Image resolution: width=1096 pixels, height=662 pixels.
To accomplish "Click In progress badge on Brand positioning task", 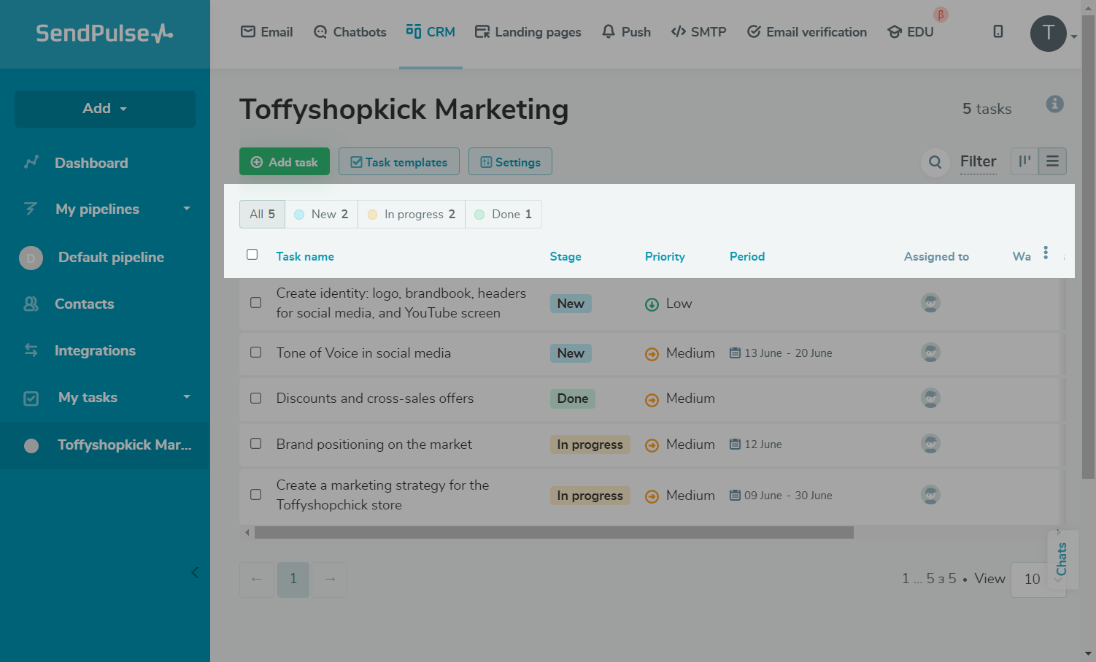I will 590,444.
